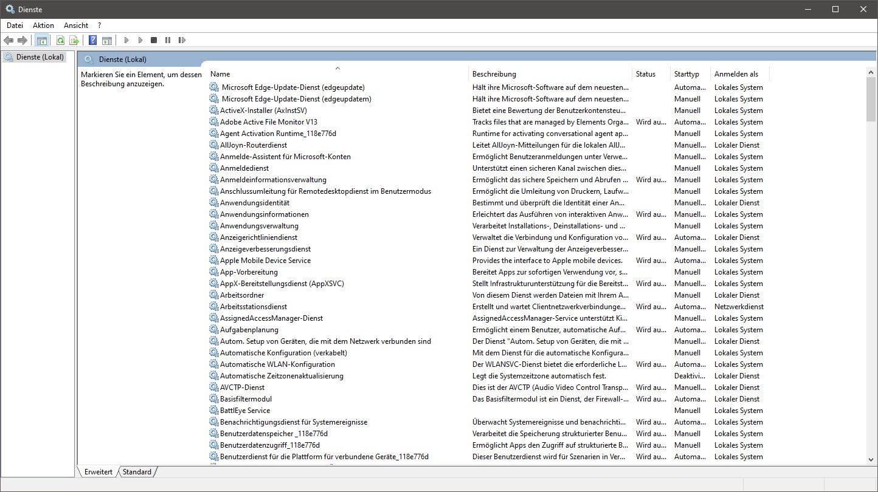Image resolution: width=878 pixels, height=492 pixels.
Task: Click the Stop service square icon
Action: 154,40
